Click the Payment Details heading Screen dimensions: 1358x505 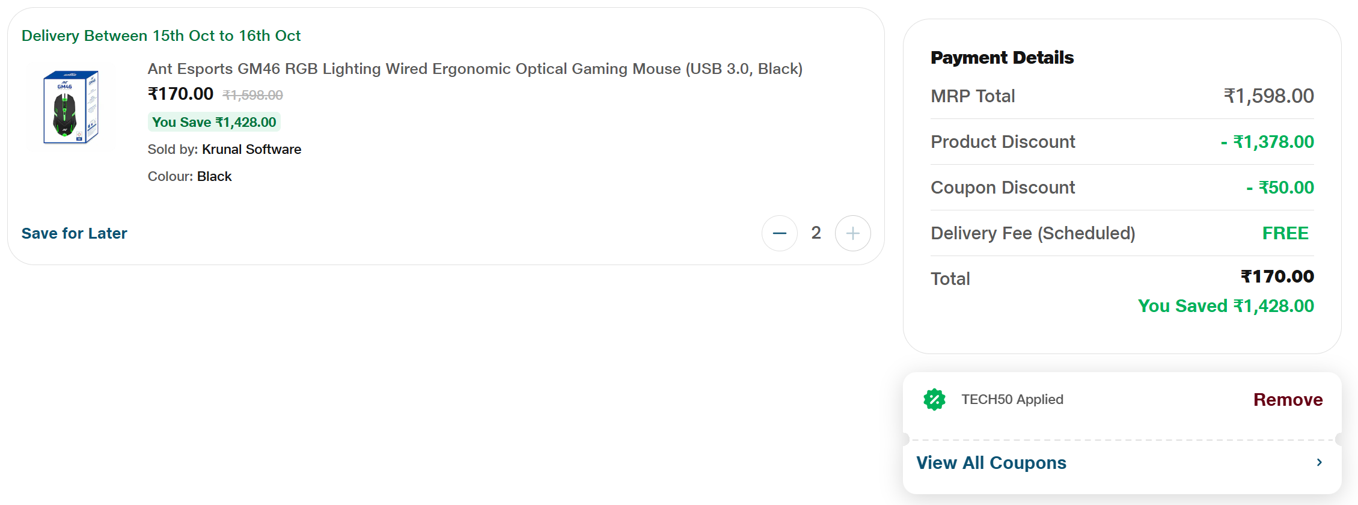click(1002, 58)
